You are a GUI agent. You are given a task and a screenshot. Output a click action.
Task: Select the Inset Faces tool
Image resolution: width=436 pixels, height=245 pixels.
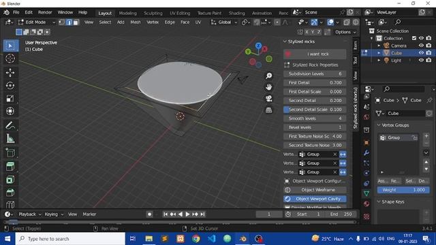tap(10, 180)
